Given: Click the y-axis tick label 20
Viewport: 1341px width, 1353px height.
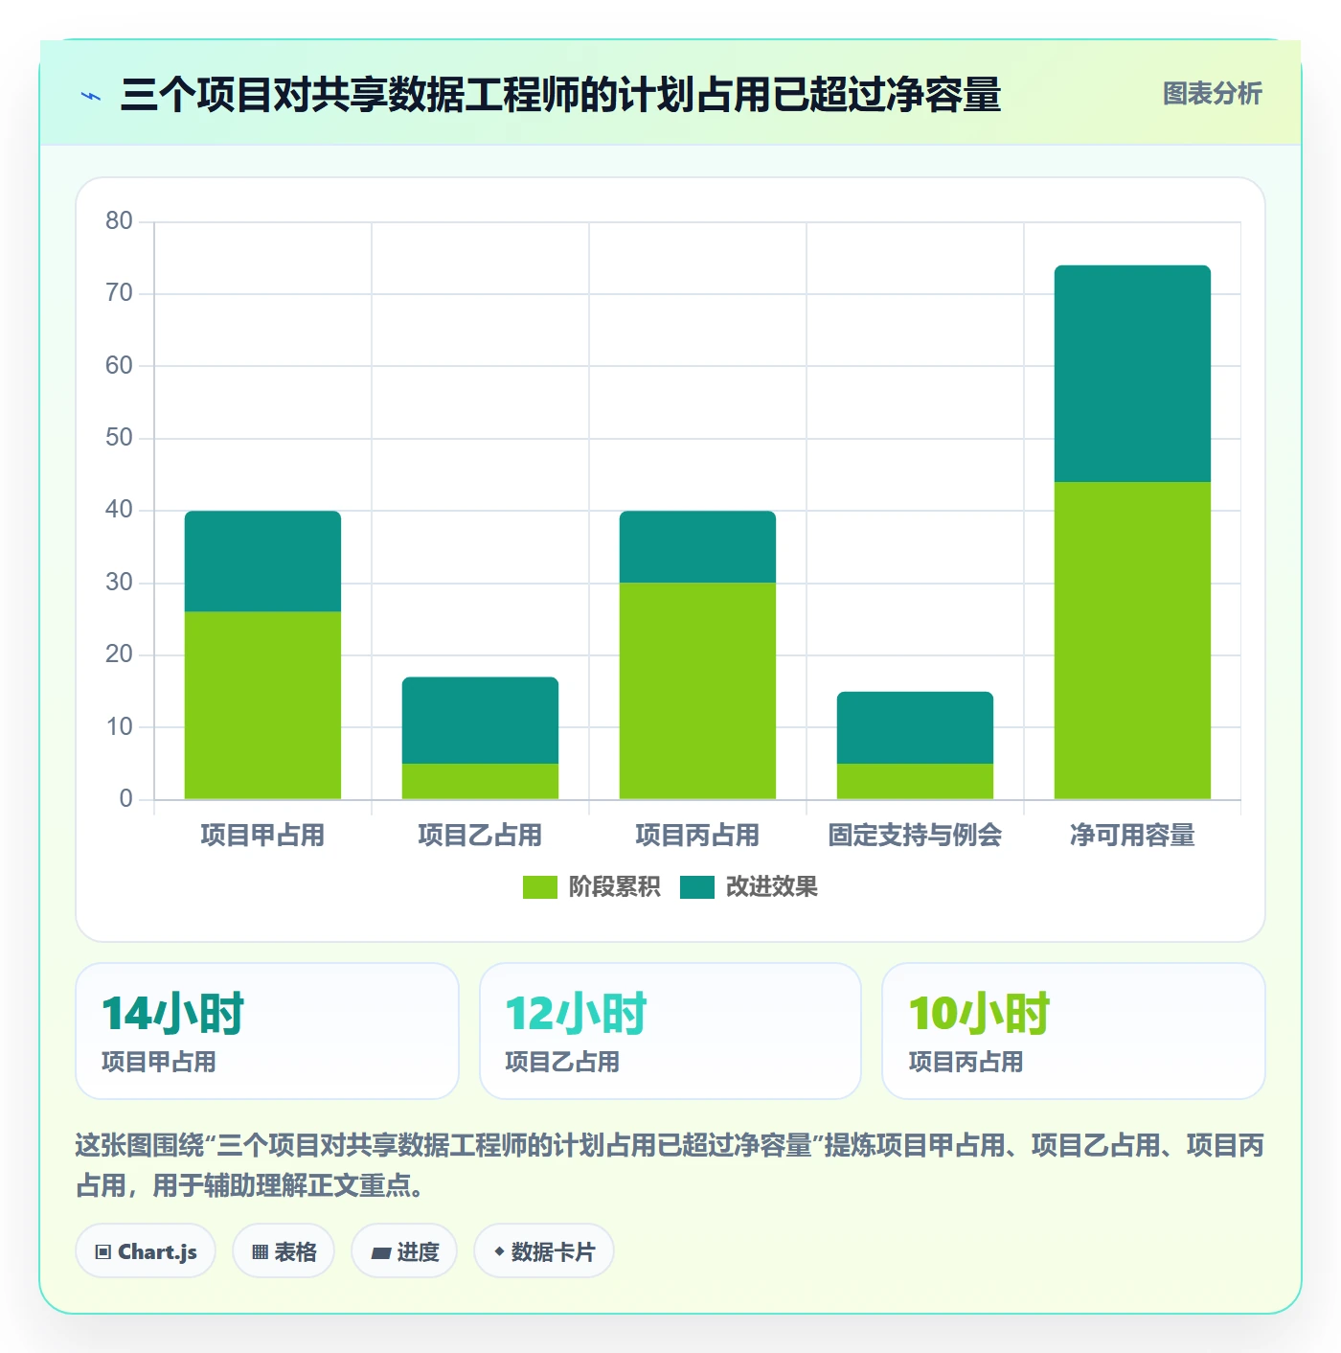Looking at the screenshot, I should (x=119, y=654).
